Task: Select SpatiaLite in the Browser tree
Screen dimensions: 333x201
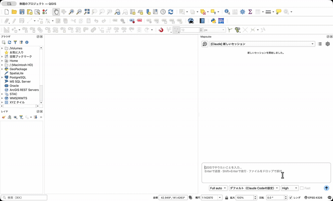Action: pyautogui.click(x=17, y=73)
